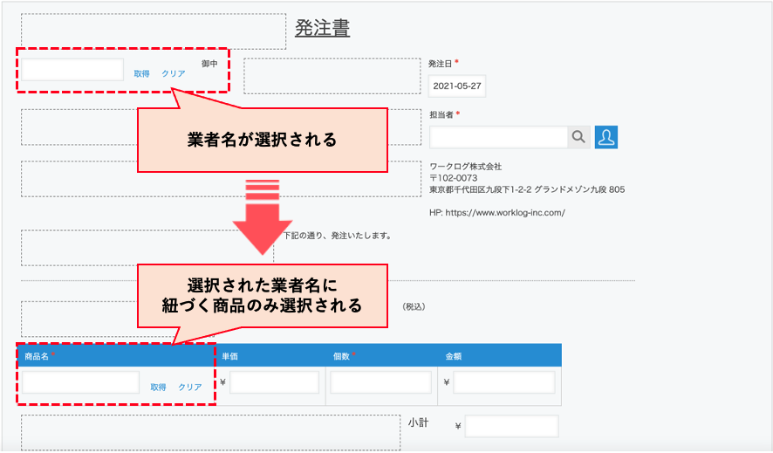Viewport: 773px width, 453px height.
Task: Click the 発注書 title heading
Action: [323, 28]
